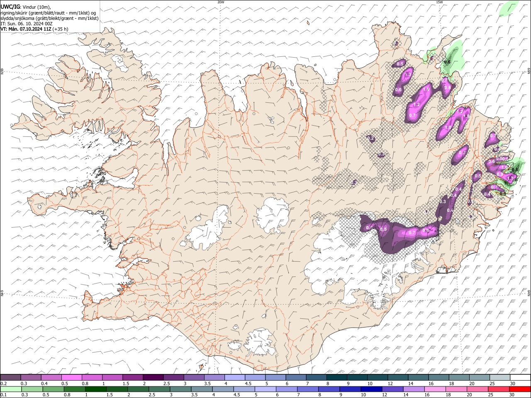The width and height of the screenshot is (531, 398).
Task: Pick the white upper legend swatch after 30
Action: tap(520, 377)
